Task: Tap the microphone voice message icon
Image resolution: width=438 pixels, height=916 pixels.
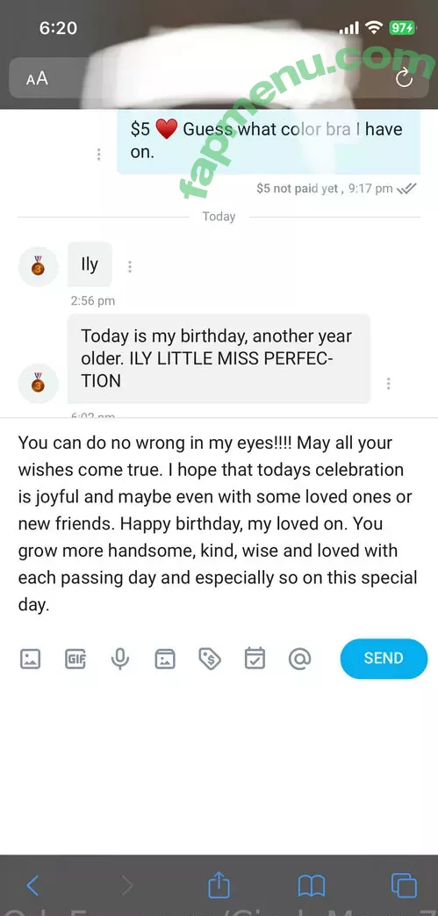Action: click(119, 659)
